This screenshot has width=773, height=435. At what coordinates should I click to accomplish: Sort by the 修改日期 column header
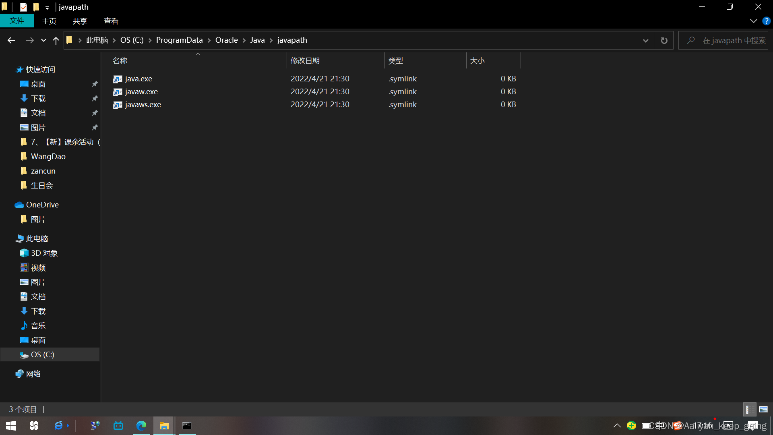(305, 61)
